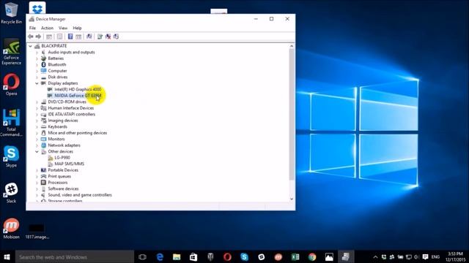Expand the Batteries node chevron

pyautogui.click(x=37, y=58)
